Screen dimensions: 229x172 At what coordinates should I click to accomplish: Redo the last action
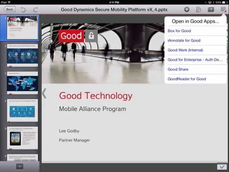[x=35, y=10]
